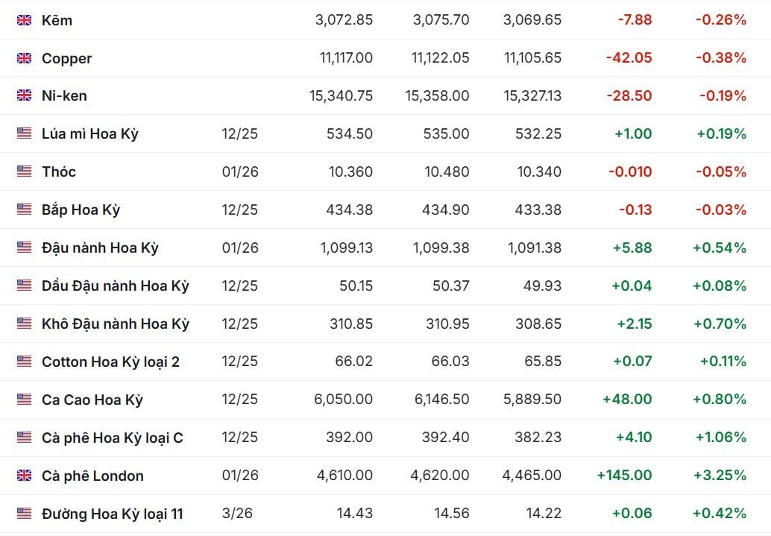Open the Copper commodity page
Image resolution: width=771 pixels, height=536 pixels.
tap(66, 58)
